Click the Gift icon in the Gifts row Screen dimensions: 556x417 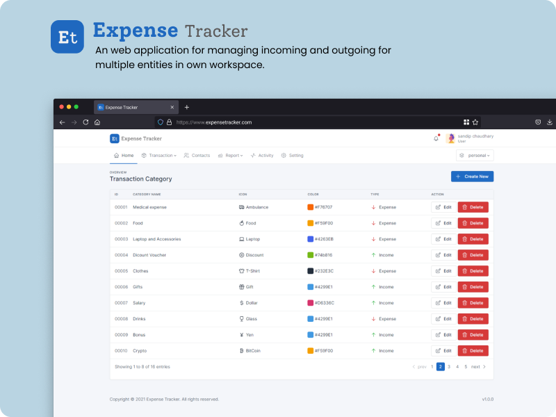[241, 286]
